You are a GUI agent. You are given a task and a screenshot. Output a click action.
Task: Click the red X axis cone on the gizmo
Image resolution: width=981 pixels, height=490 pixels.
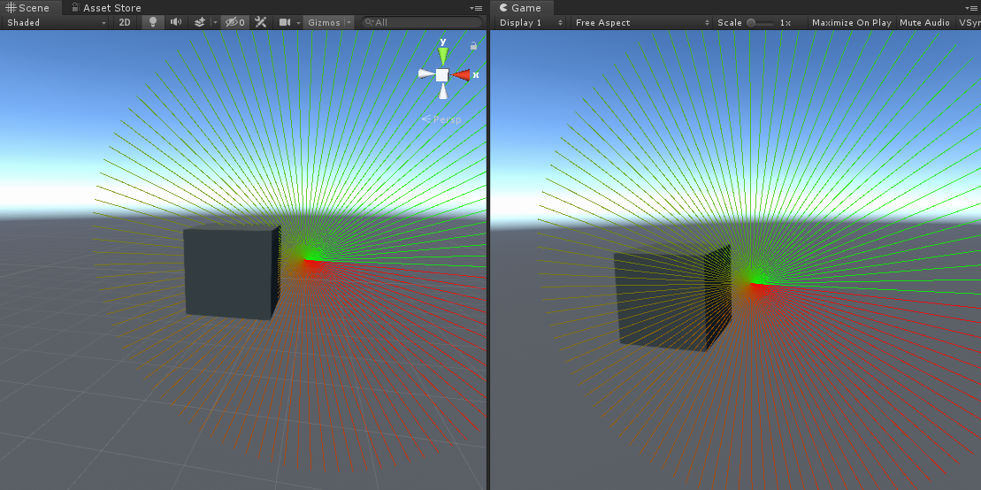point(462,75)
